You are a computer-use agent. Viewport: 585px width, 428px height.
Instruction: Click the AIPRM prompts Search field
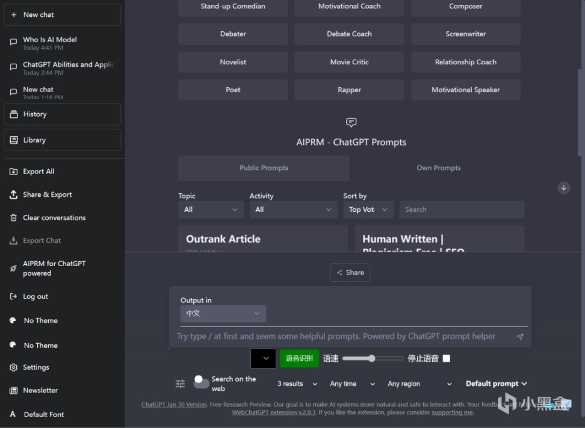pyautogui.click(x=462, y=209)
